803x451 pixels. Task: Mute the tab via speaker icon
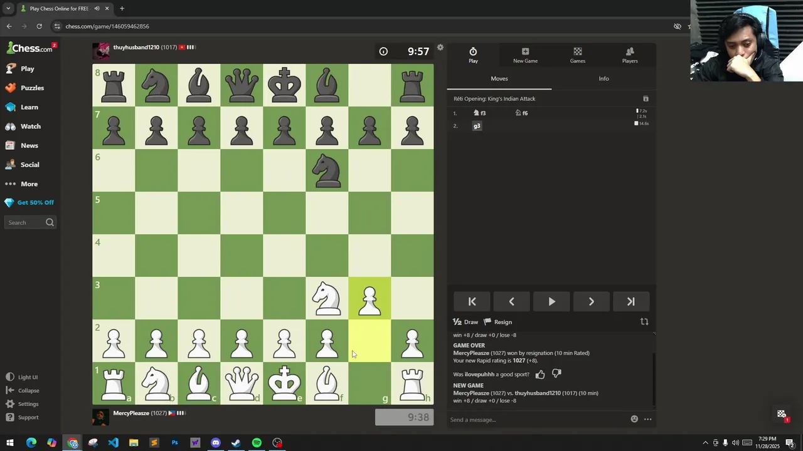tap(97, 9)
